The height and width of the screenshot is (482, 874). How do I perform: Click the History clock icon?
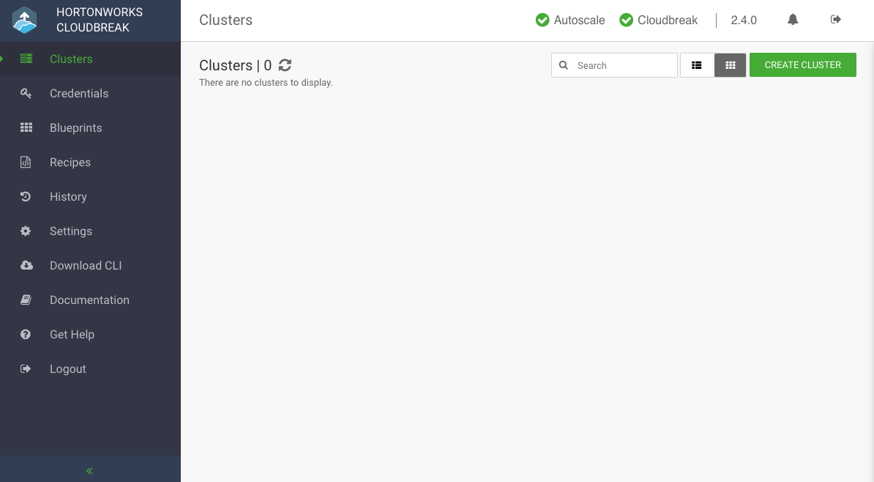(26, 196)
